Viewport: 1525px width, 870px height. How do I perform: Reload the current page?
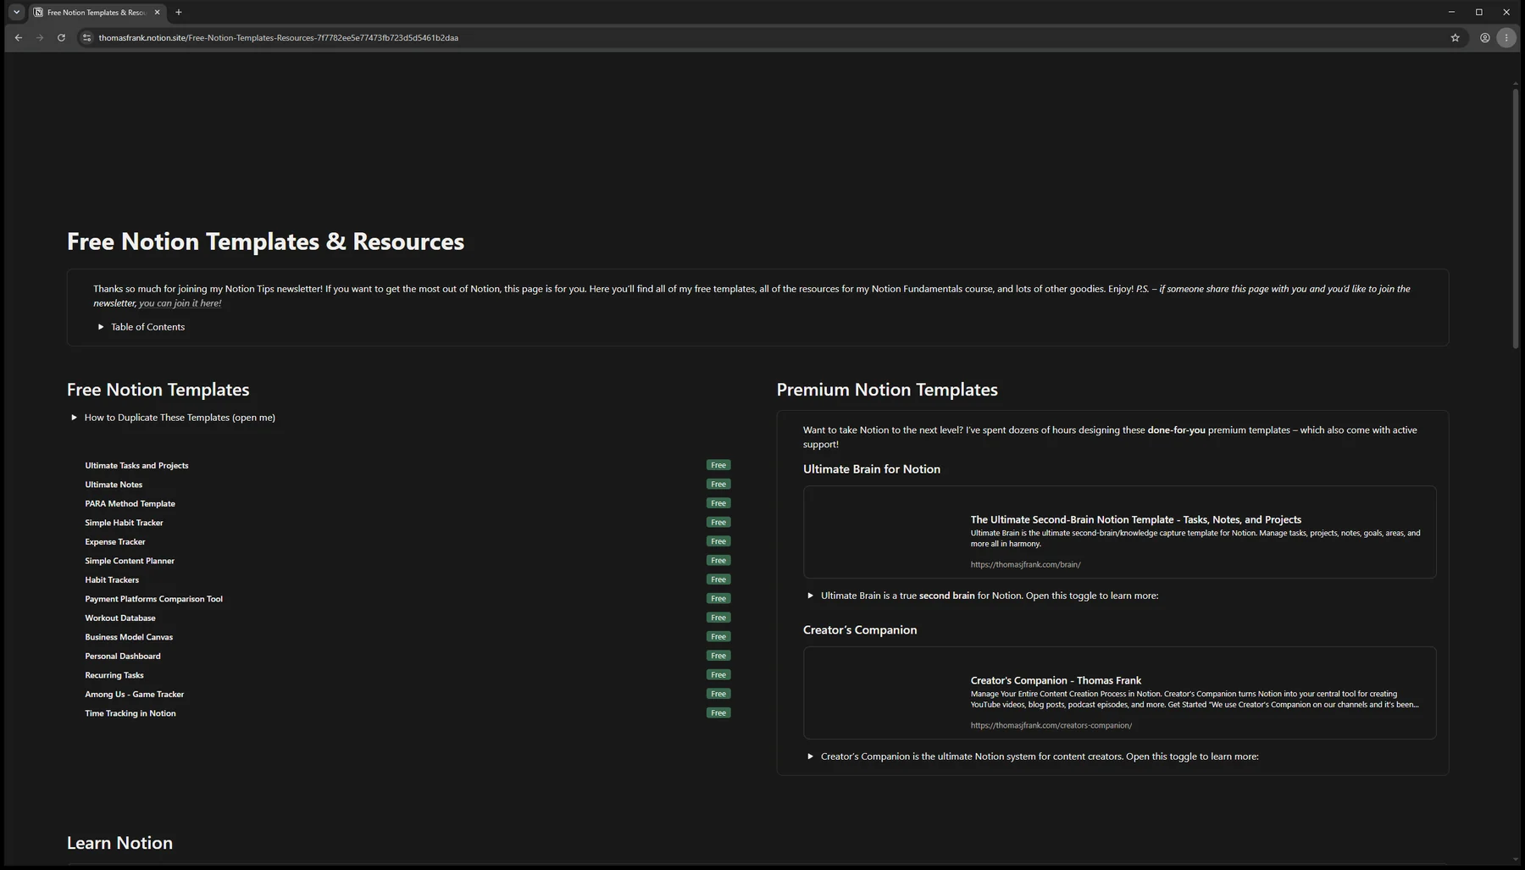pos(61,37)
